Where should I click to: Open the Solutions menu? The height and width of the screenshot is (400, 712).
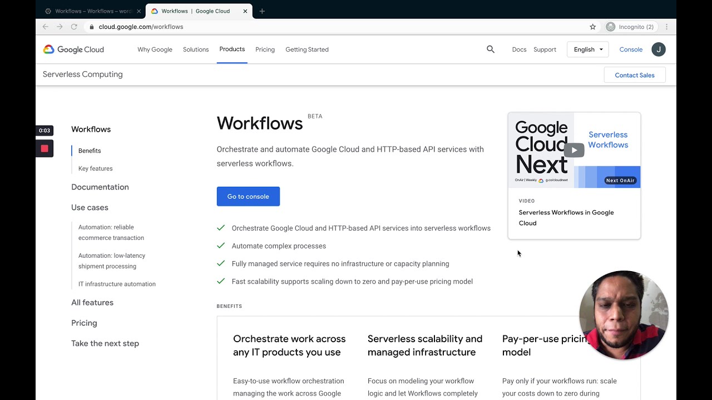click(196, 49)
